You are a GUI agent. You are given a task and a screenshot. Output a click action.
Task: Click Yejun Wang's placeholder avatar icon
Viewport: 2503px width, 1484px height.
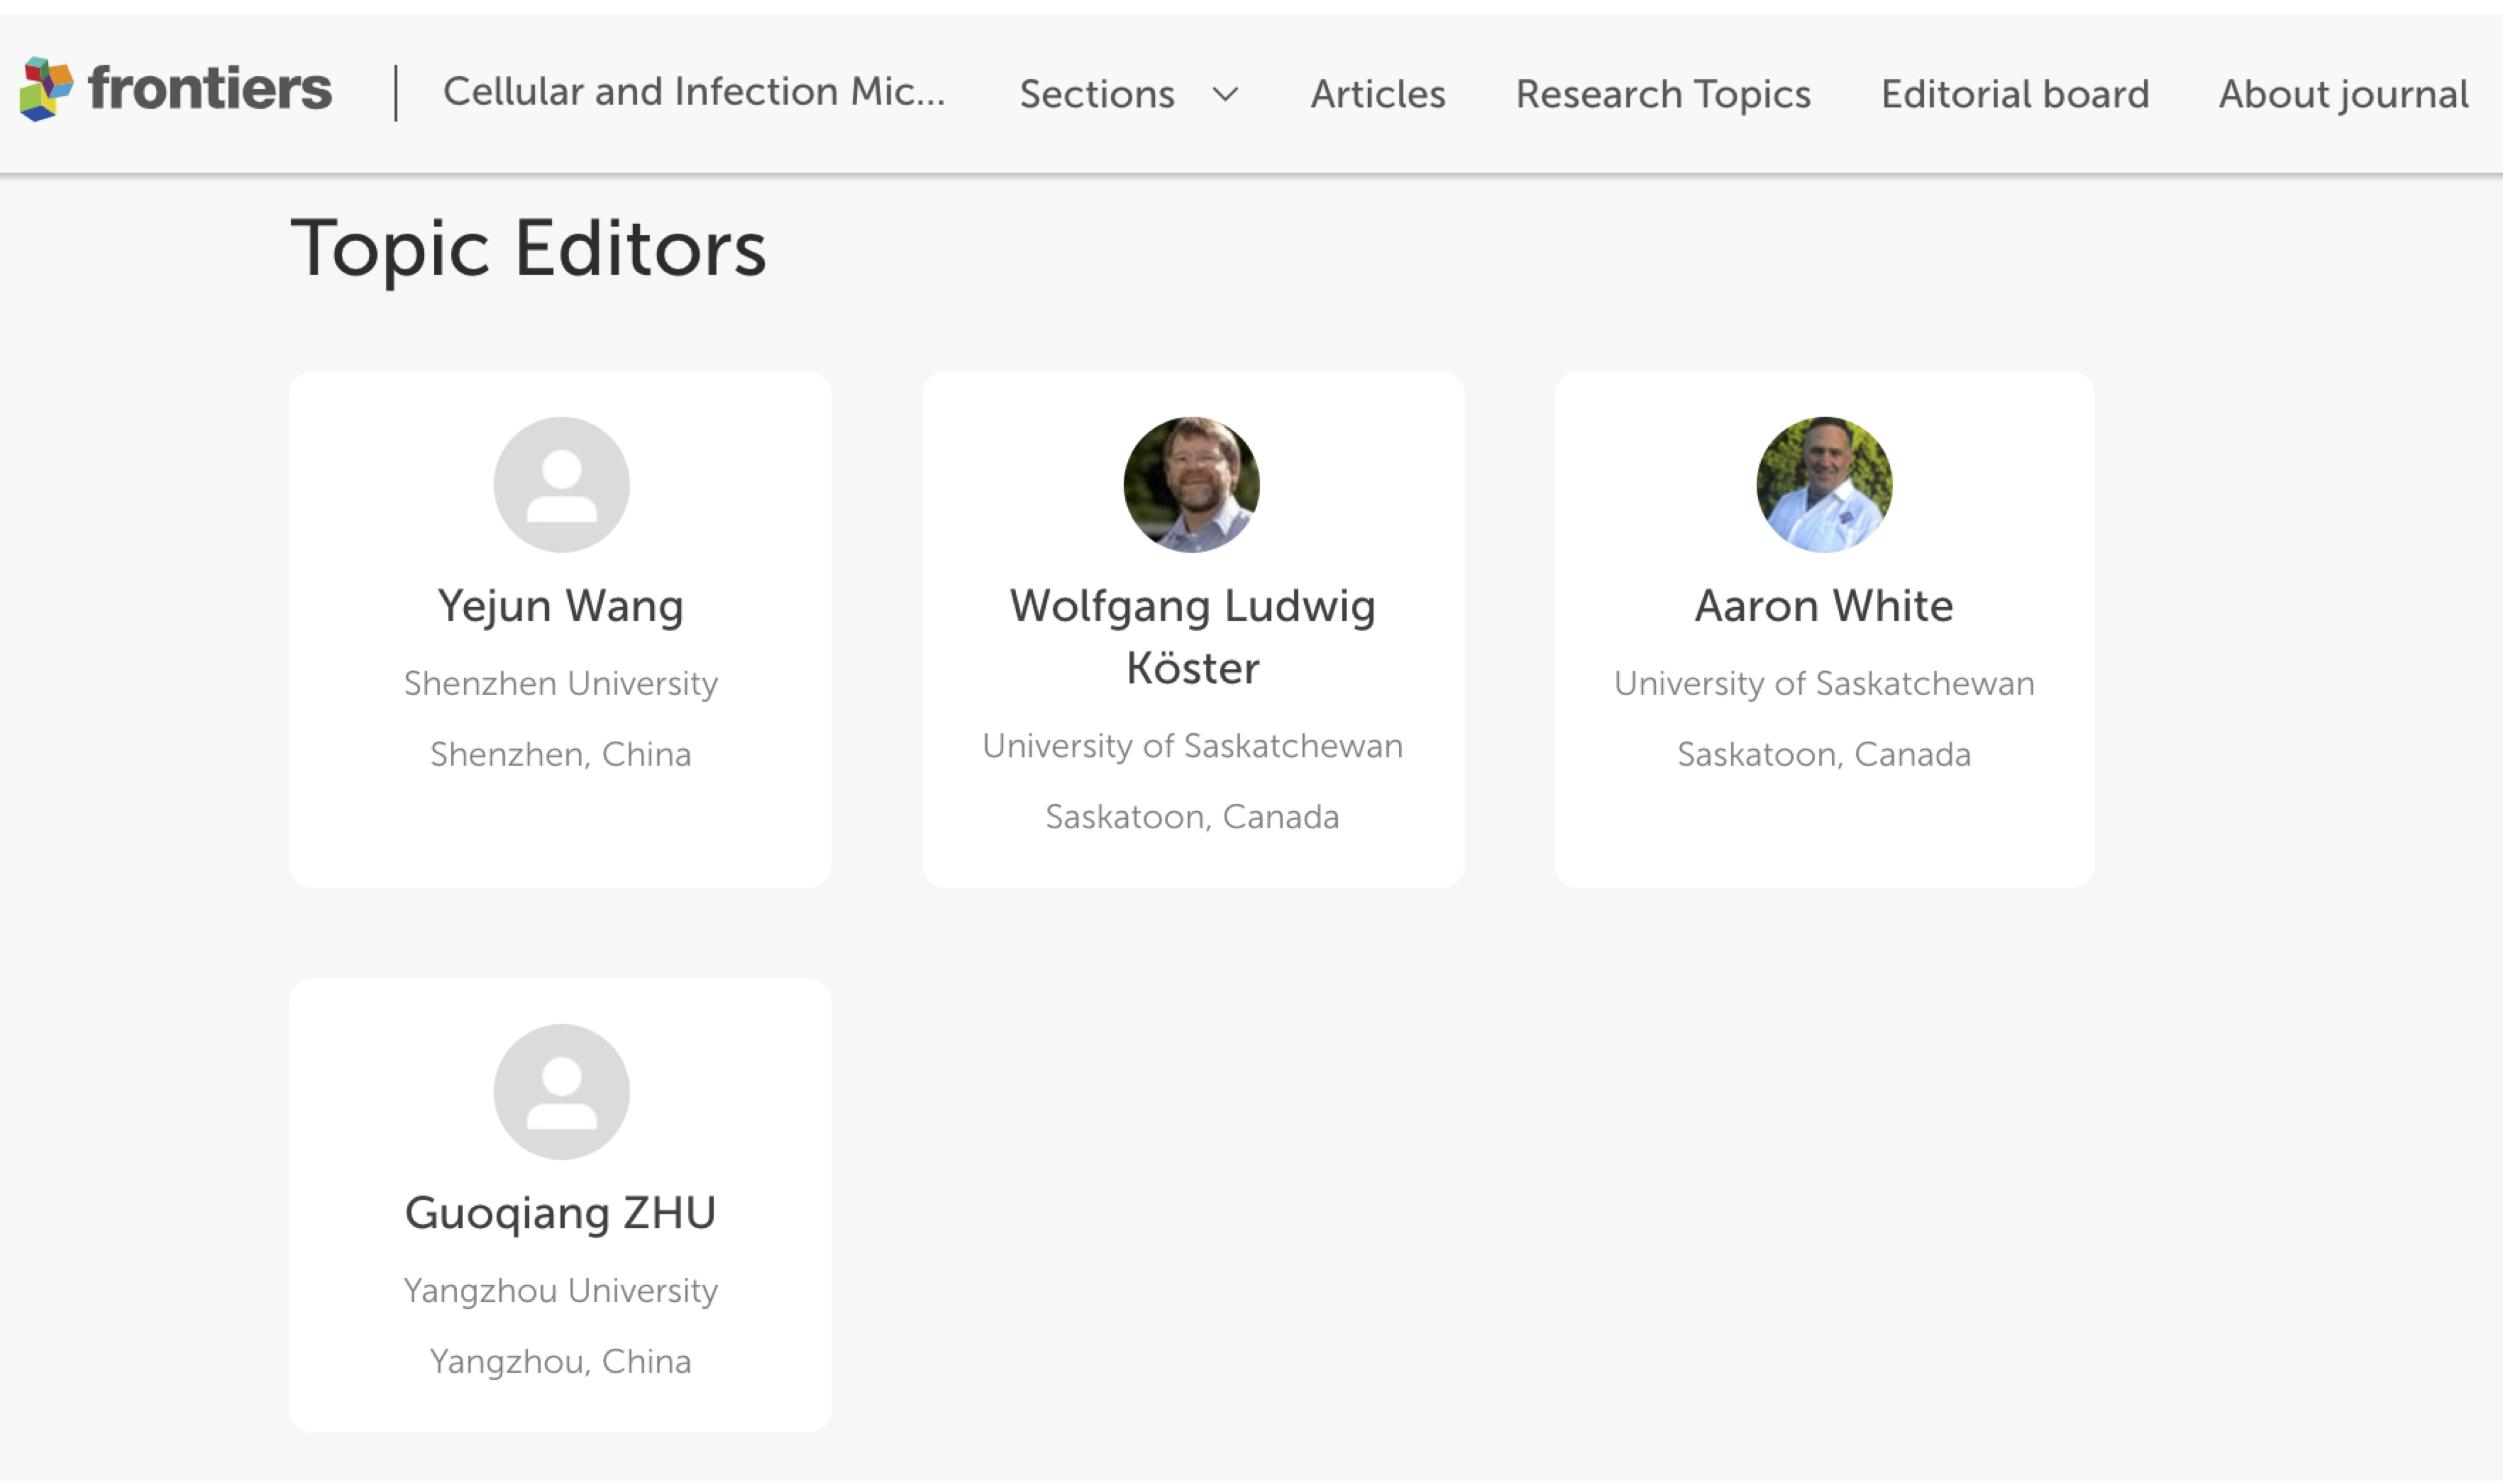561,485
